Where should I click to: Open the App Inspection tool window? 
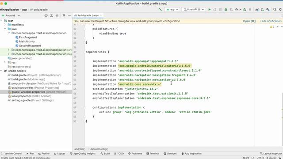[x=191, y=154]
